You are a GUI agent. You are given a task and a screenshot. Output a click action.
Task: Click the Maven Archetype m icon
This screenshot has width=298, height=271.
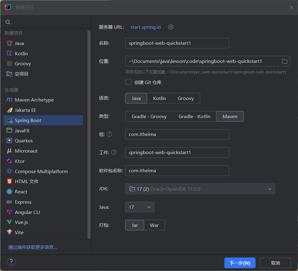tap(9, 100)
